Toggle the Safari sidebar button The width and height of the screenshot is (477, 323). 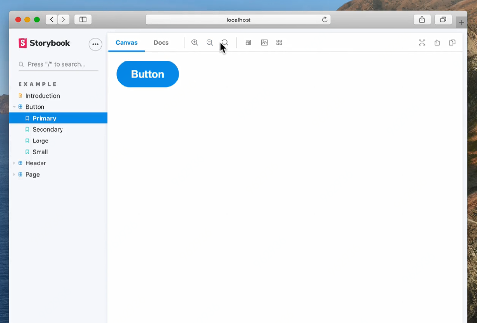[x=83, y=20]
